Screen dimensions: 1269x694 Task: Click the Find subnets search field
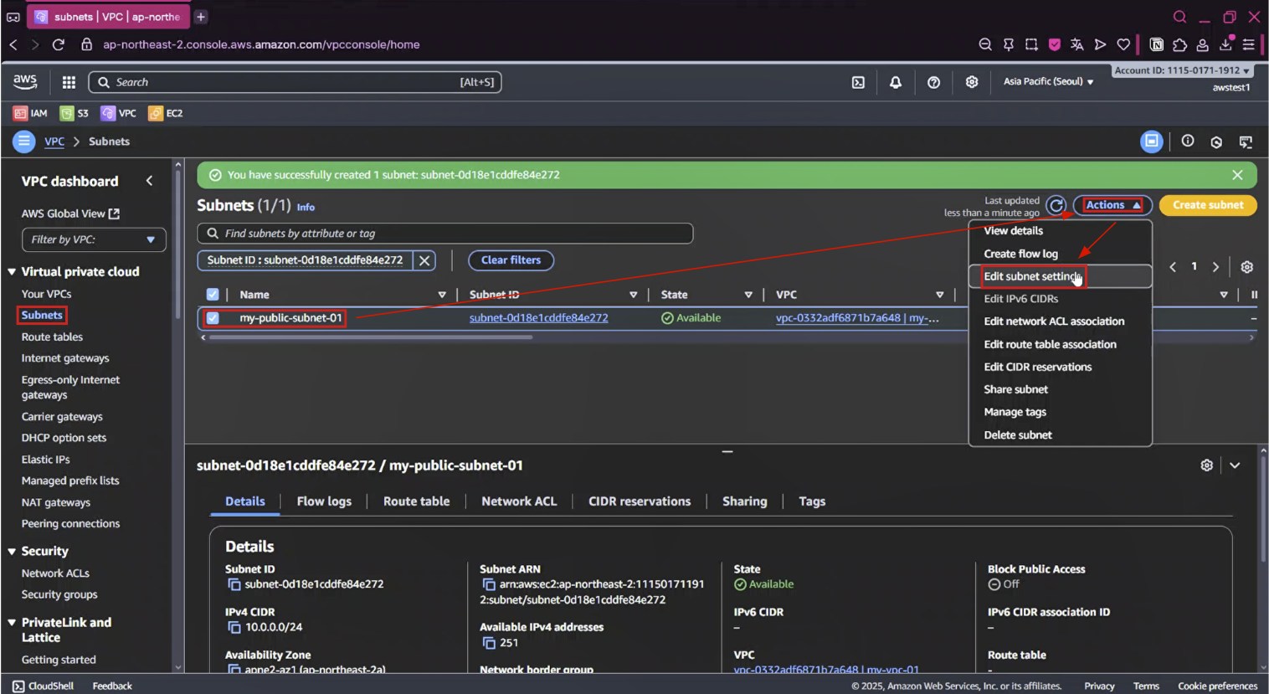[x=445, y=234]
